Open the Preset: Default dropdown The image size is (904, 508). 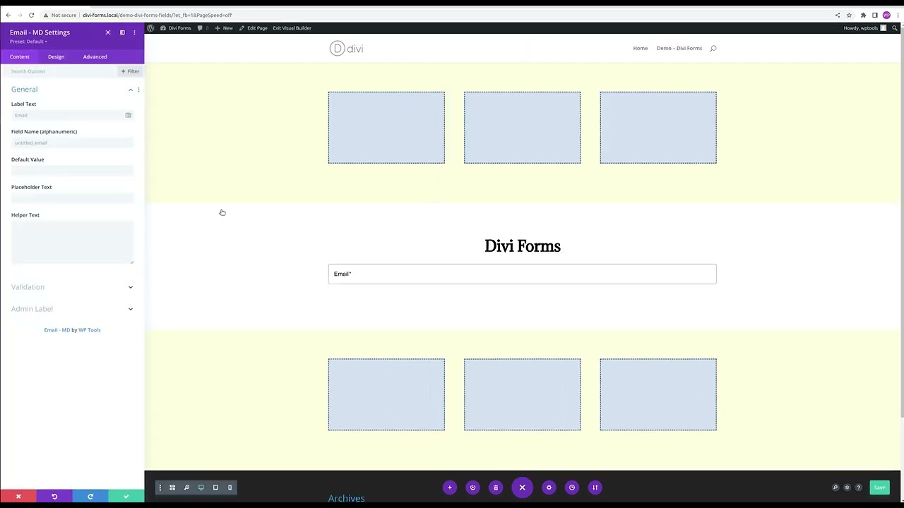(x=28, y=42)
